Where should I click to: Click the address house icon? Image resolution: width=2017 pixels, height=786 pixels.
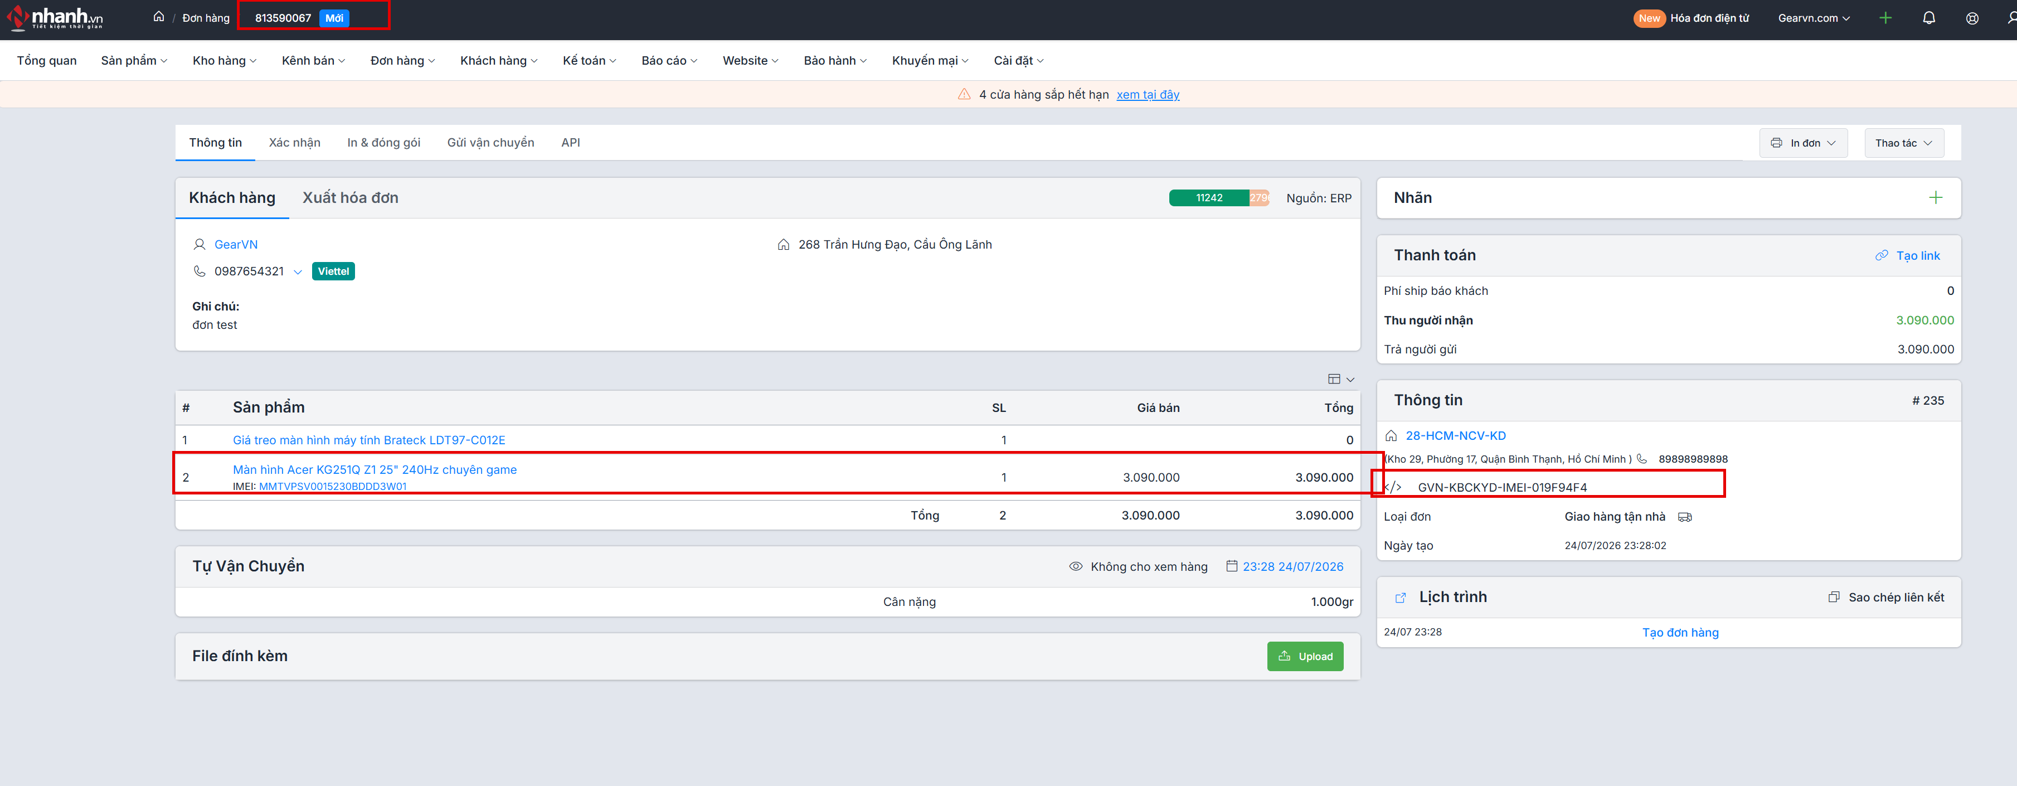coord(783,245)
